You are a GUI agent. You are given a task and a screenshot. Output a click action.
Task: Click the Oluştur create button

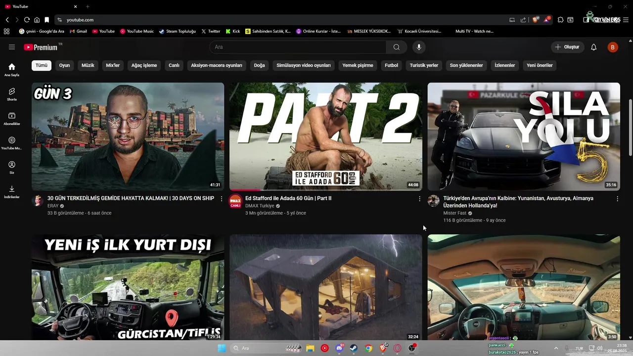[x=568, y=47]
